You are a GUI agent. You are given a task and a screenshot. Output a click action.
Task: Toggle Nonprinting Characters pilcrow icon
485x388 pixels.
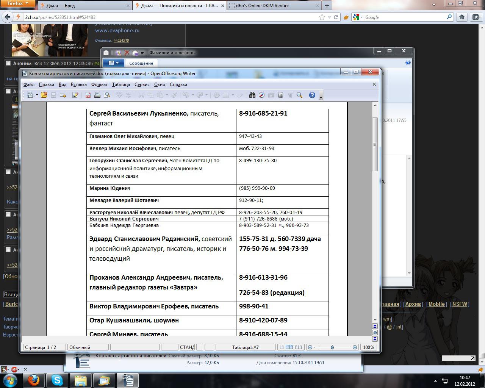(x=290, y=95)
